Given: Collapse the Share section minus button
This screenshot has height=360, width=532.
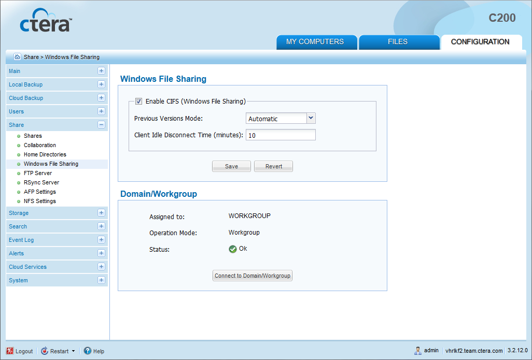Looking at the screenshot, I should click(101, 125).
